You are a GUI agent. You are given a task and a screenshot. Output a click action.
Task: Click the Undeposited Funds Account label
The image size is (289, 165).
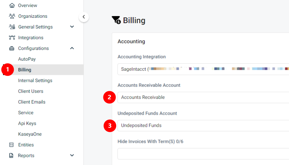[x=147, y=113]
